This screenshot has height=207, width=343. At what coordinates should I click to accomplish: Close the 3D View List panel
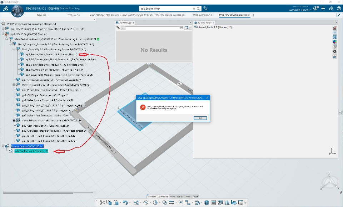tap(190, 22)
